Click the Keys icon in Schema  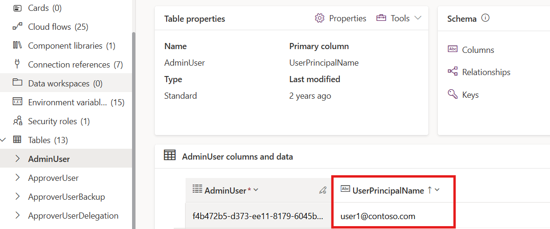[x=452, y=94]
